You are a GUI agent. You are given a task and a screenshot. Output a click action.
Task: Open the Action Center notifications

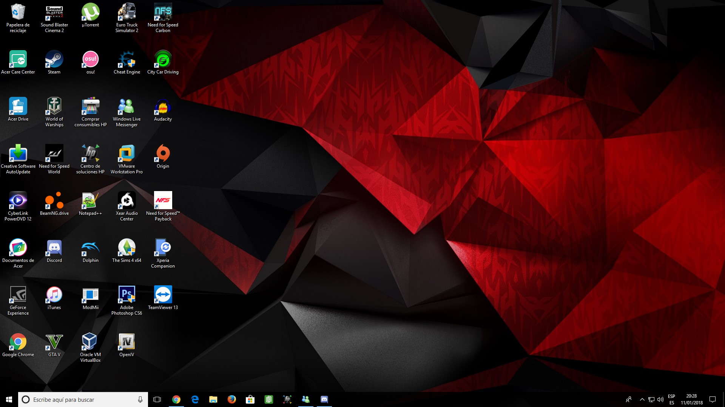[713, 399]
